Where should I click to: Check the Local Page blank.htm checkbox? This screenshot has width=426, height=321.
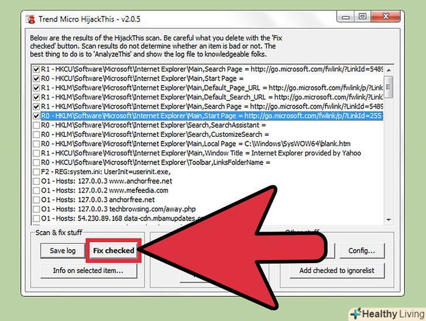pyautogui.click(x=36, y=144)
